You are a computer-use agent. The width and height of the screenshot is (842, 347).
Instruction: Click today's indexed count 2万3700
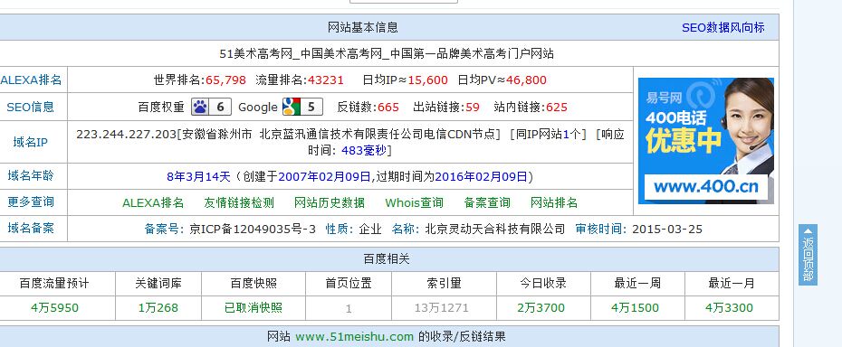pyautogui.click(x=541, y=308)
